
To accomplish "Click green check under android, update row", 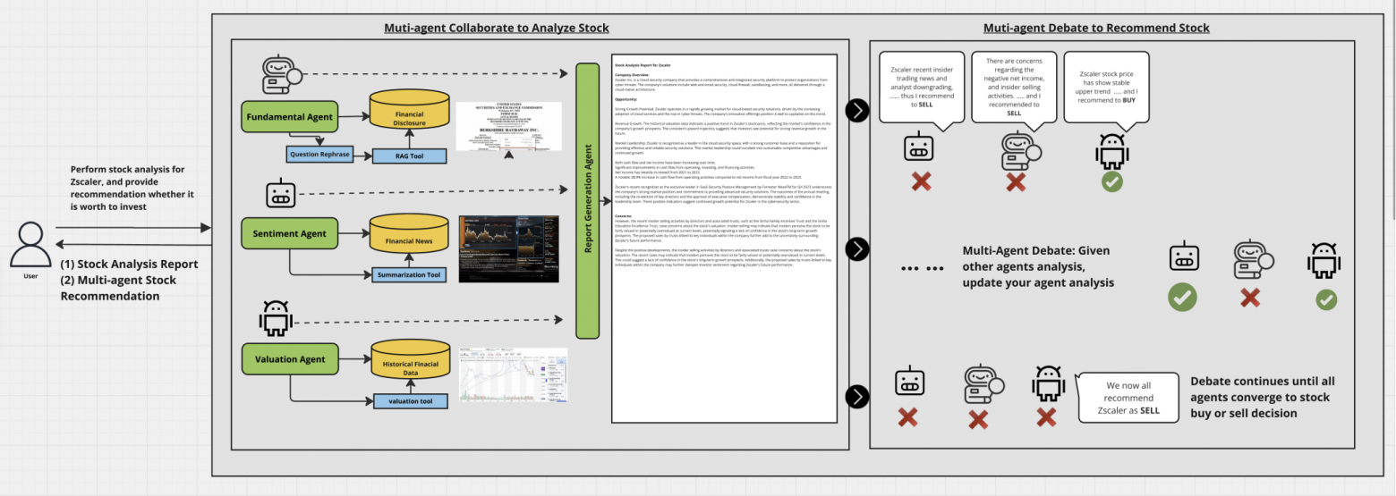I will (x=1326, y=300).
